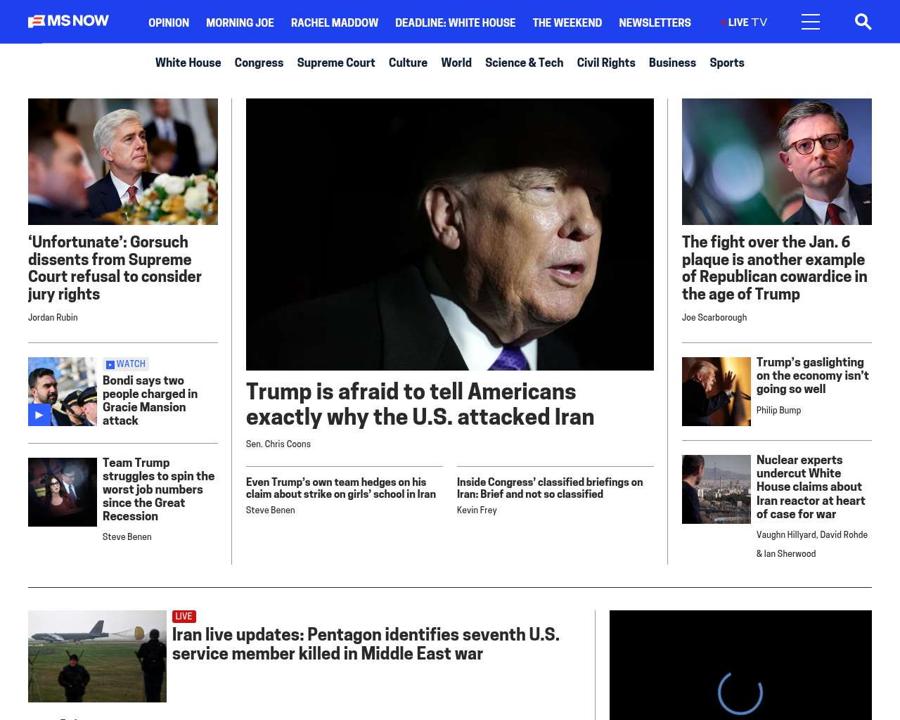Open the search magnifier icon
Screen dimensions: 900x720
click(863, 22)
